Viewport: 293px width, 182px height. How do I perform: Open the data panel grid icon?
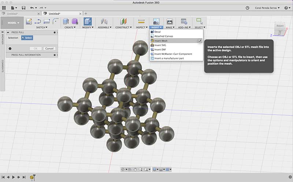pyautogui.click(x=4, y=8)
